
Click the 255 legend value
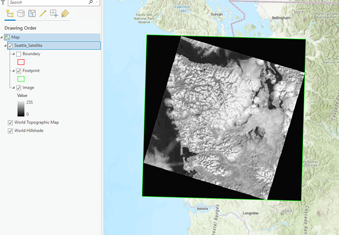[x=30, y=102]
